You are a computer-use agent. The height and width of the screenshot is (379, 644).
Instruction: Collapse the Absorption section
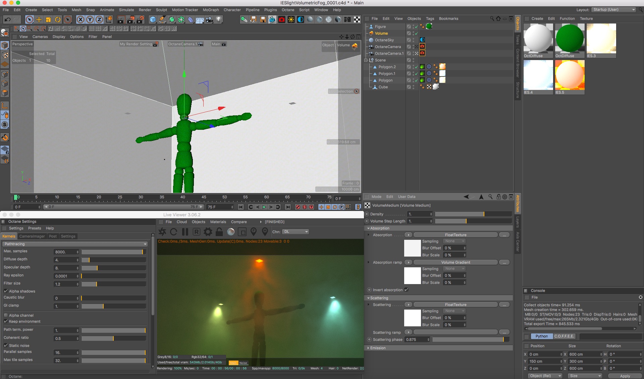(x=368, y=228)
